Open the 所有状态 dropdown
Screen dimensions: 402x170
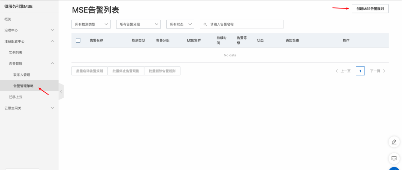pos(180,24)
